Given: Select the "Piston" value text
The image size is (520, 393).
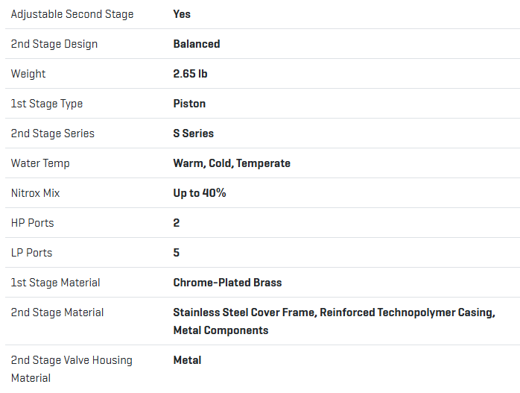Looking at the screenshot, I should [x=189, y=104].
